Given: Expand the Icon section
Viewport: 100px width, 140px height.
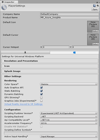Looking at the screenshot, I should tap(50, 66).
